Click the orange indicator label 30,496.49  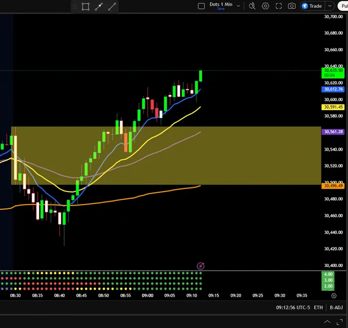pyautogui.click(x=333, y=186)
